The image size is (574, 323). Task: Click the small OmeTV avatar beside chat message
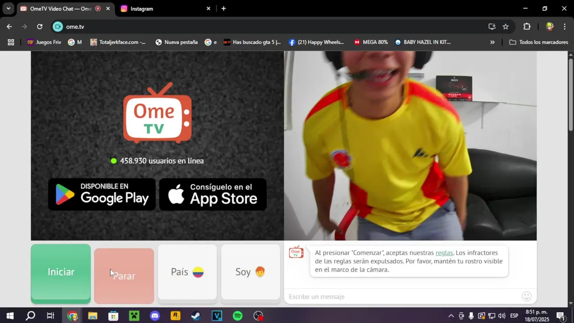296,252
